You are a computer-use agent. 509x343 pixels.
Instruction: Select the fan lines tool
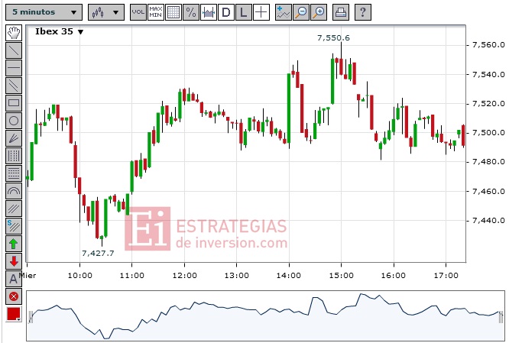pos(14,138)
